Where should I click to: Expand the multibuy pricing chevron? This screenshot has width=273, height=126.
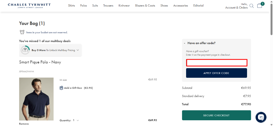(x=78, y=50)
